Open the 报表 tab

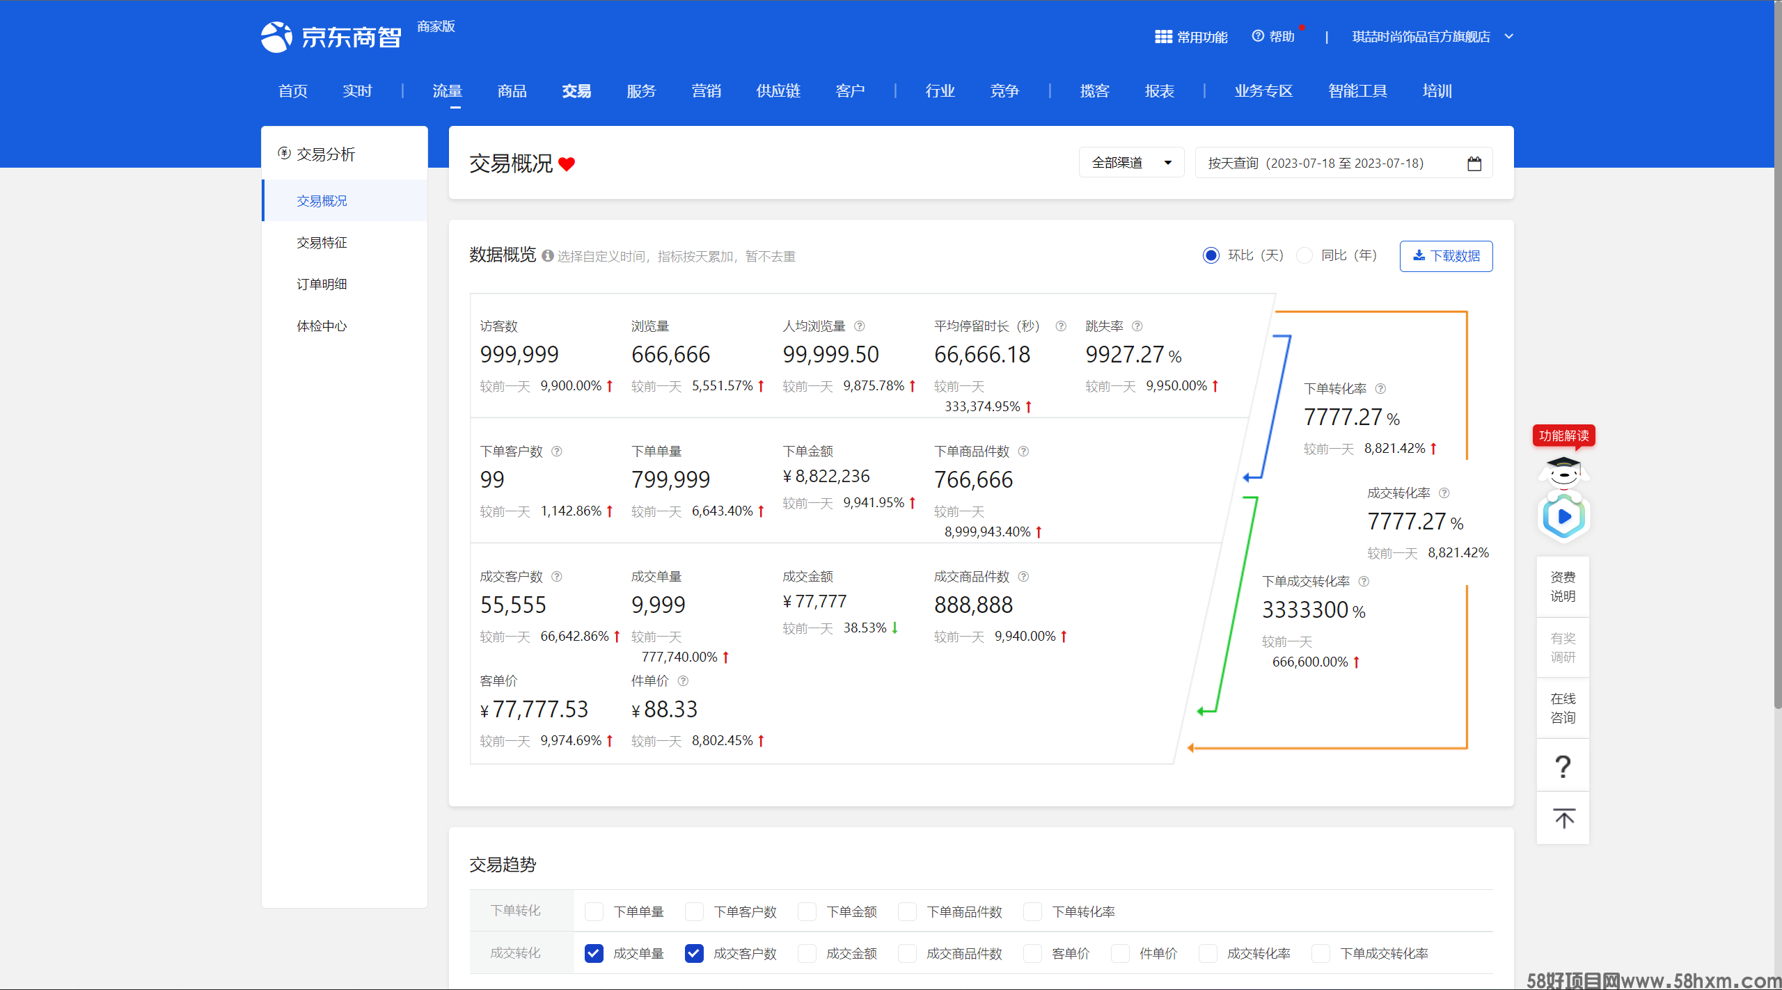coord(1159,91)
